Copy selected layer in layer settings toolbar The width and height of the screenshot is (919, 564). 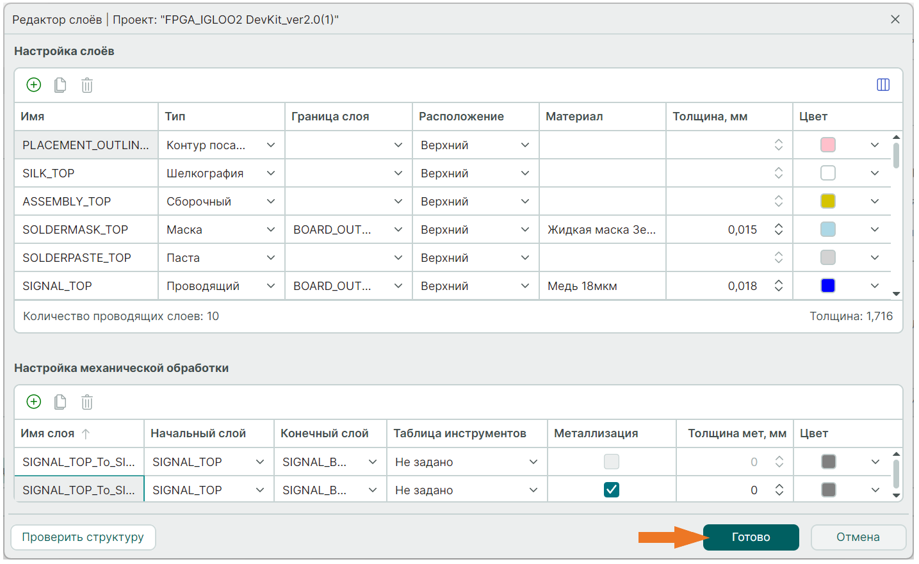tap(60, 85)
